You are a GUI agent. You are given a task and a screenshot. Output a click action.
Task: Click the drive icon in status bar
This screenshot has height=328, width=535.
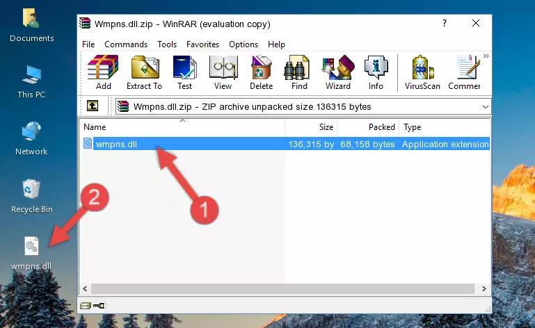point(86,306)
